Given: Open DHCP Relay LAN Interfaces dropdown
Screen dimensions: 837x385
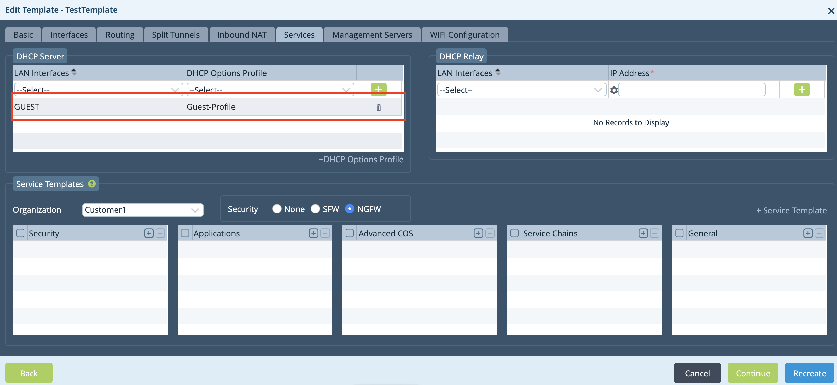Looking at the screenshot, I should [521, 90].
